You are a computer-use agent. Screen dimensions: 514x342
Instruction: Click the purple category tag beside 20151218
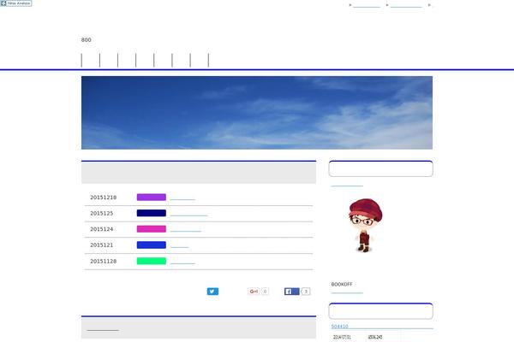(x=152, y=197)
